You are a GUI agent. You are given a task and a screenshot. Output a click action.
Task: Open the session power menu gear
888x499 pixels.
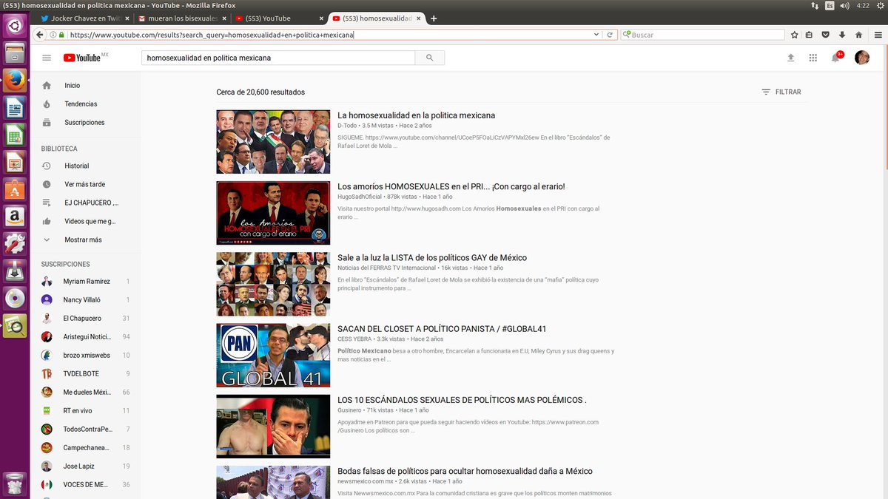pyautogui.click(x=881, y=5)
